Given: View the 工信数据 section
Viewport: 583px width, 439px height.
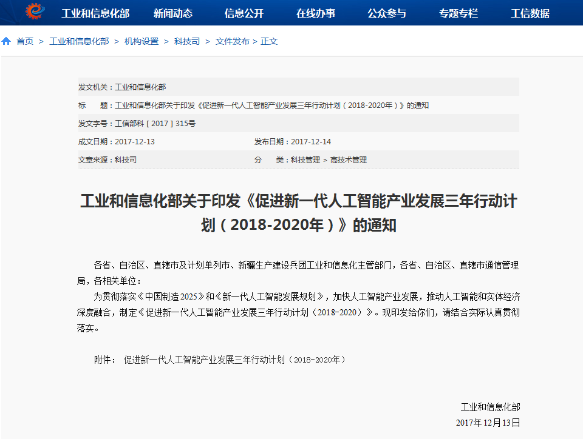Looking at the screenshot, I should pyautogui.click(x=530, y=13).
